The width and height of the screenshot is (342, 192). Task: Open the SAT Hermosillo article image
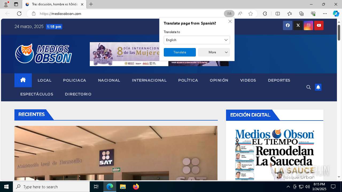coord(116,153)
